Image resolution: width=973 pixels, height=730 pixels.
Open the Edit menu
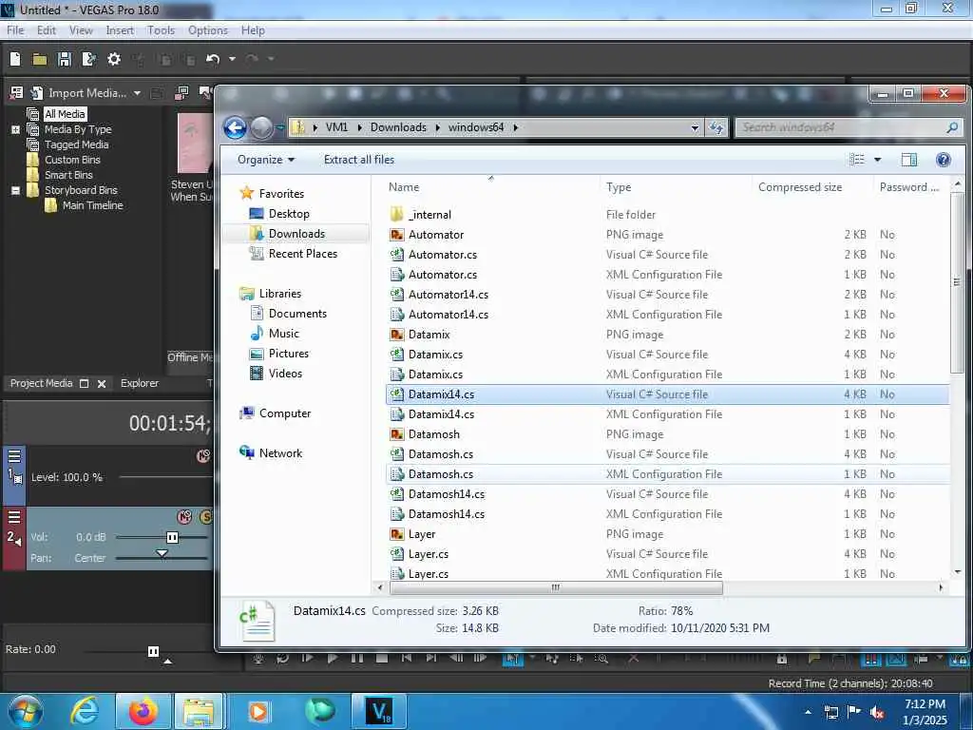click(47, 30)
